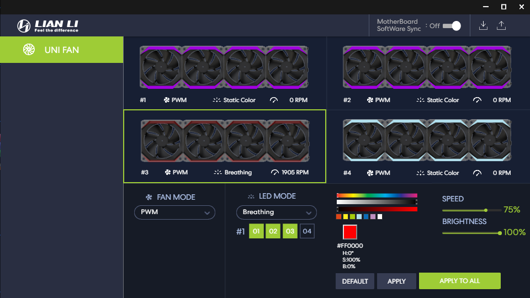Select fan group #2 thumbnail
This screenshot has width=530, height=298.
click(427, 67)
